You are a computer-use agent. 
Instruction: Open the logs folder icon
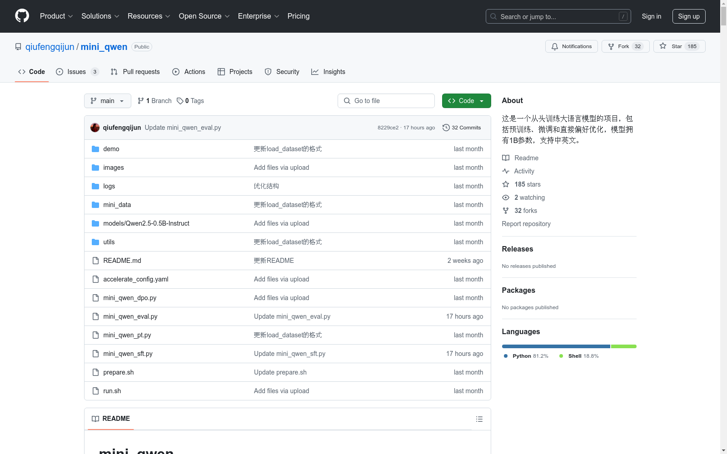click(95, 186)
